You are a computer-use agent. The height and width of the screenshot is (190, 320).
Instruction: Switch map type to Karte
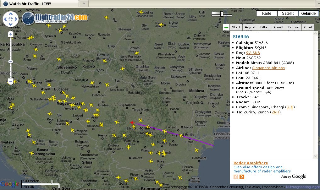267,14
